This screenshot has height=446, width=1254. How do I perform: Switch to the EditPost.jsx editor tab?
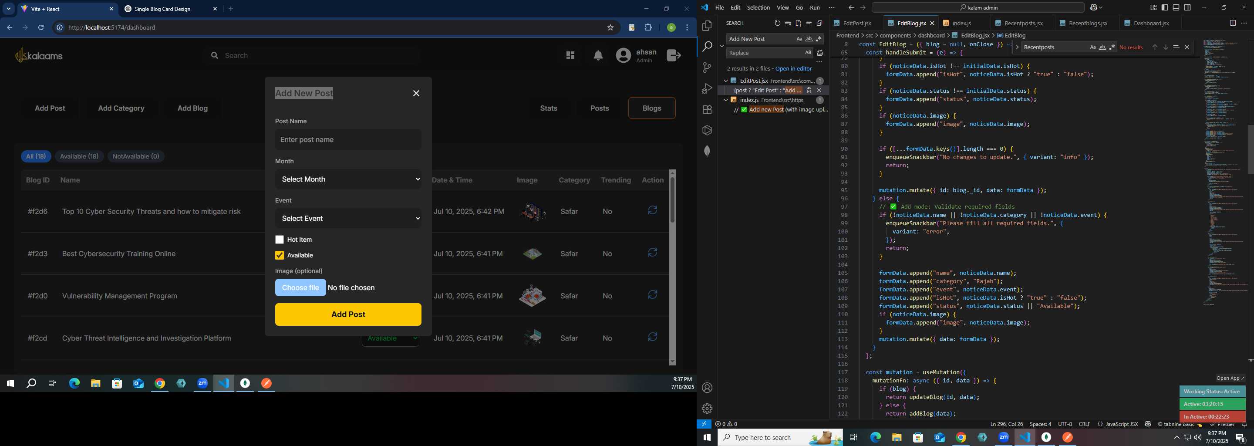pyautogui.click(x=856, y=24)
